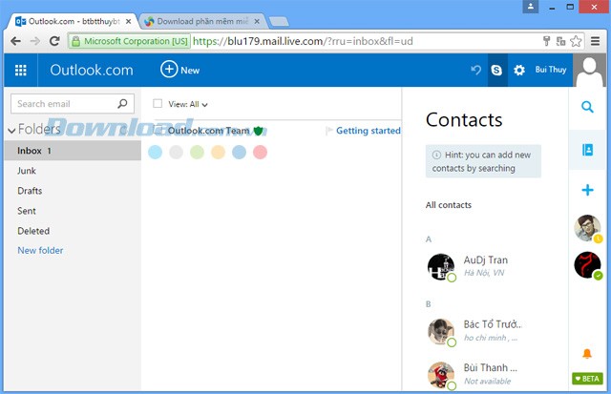The image size is (611, 394).
Task: Open recent chat with glasses avatar
Action: (587, 228)
